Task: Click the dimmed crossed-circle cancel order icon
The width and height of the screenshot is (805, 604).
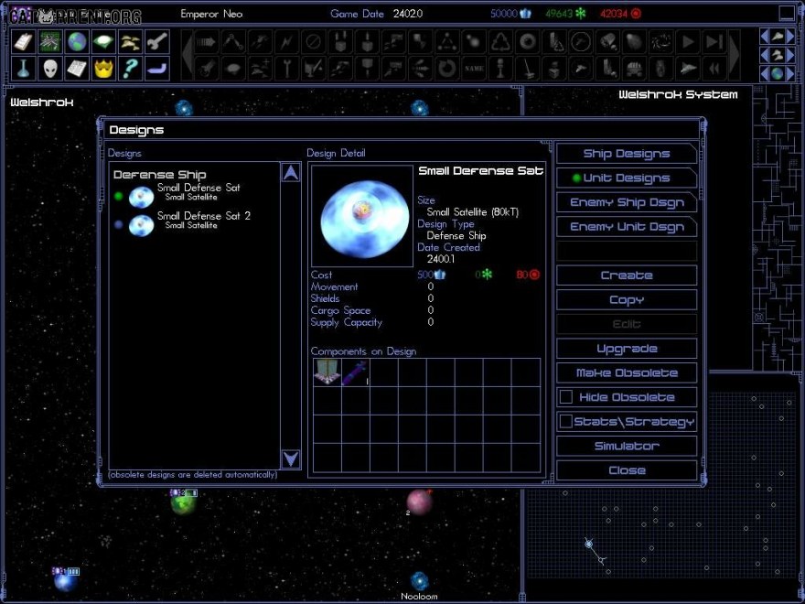Action: click(x=313, y=41)
